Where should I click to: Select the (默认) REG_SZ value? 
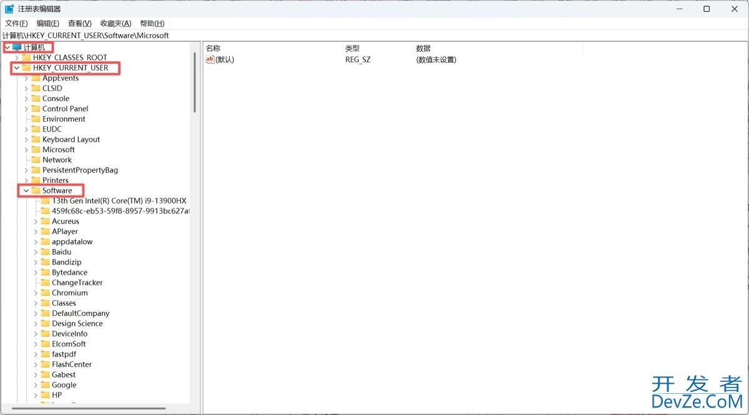225,59
